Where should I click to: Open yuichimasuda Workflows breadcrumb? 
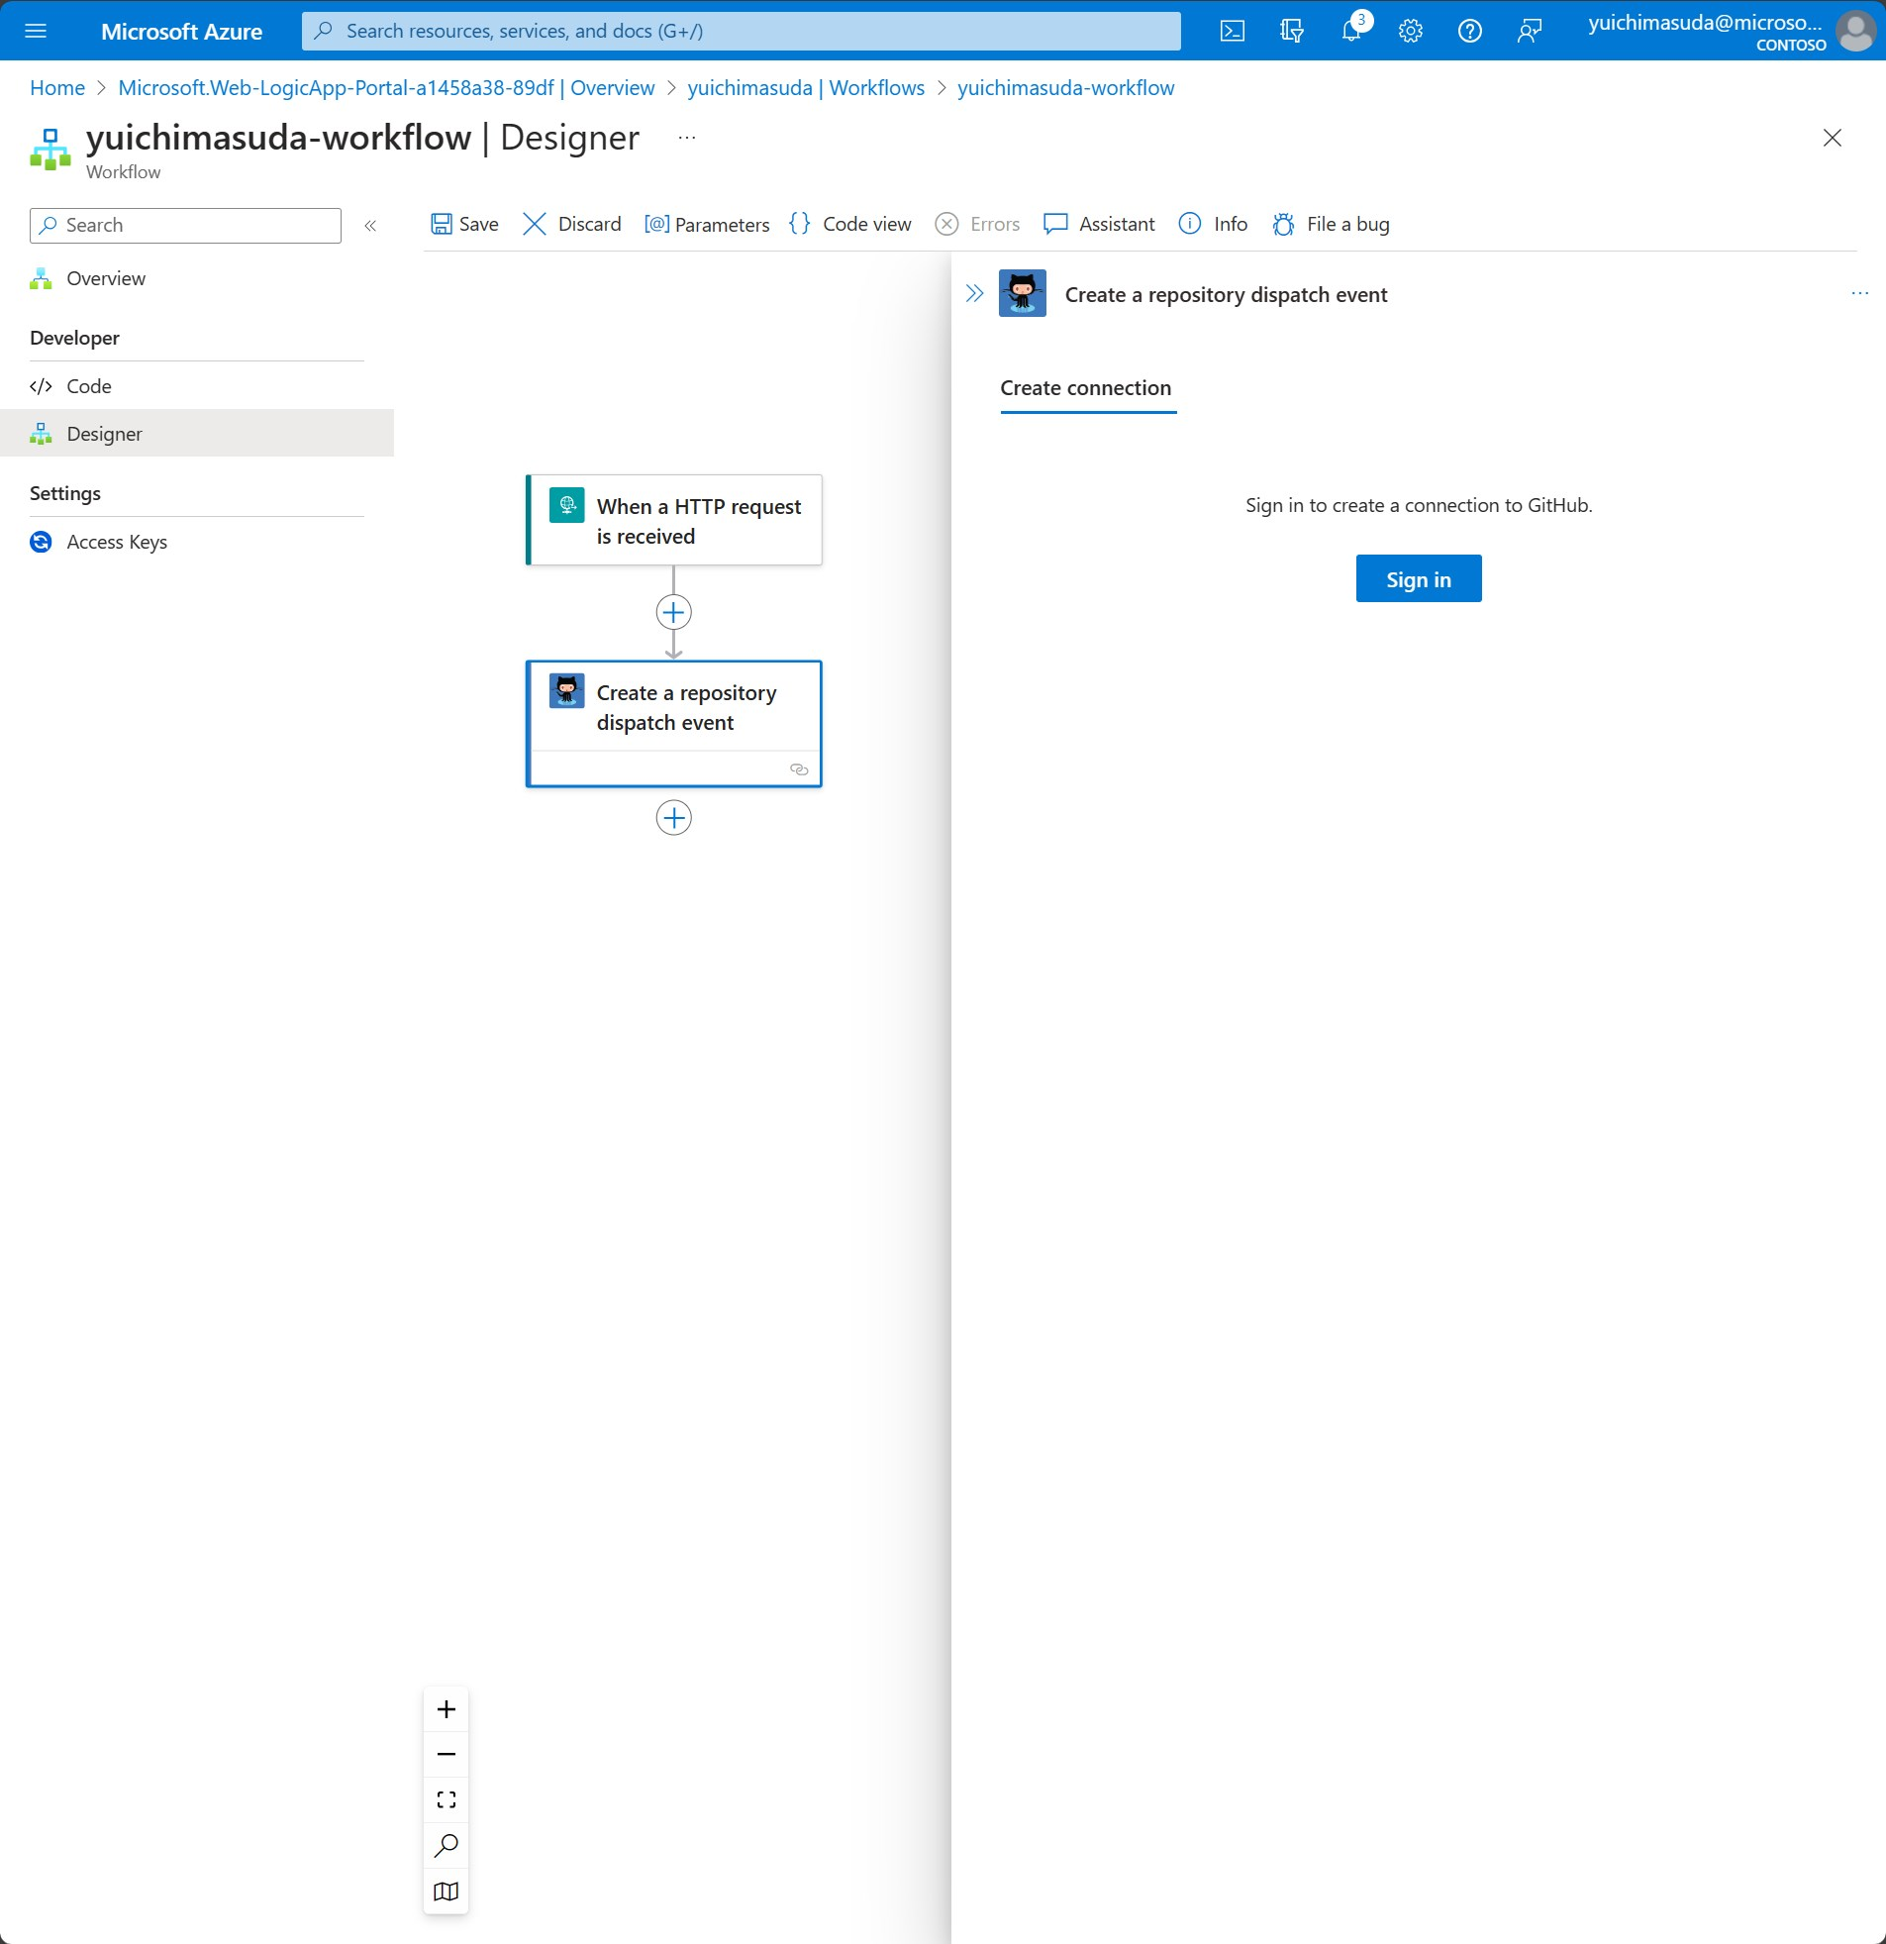(x=806, y=87)
